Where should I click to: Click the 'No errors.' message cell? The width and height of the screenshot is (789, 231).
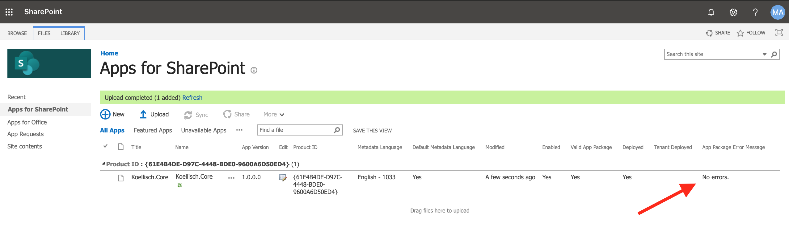click(x=715, y=177)
